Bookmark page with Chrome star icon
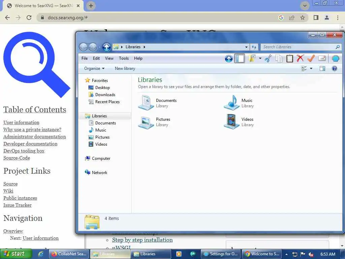Screen dimensions: 345x259 (x=303, y=18)
